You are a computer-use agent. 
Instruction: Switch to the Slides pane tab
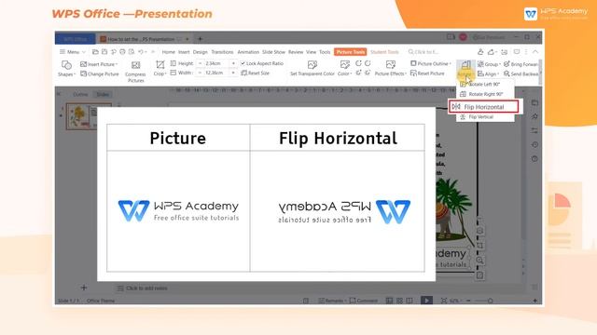click(103, 94)
